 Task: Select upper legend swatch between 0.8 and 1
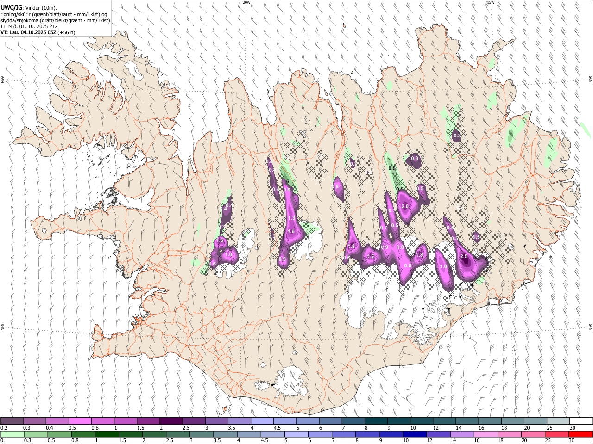tap(103, 421)
